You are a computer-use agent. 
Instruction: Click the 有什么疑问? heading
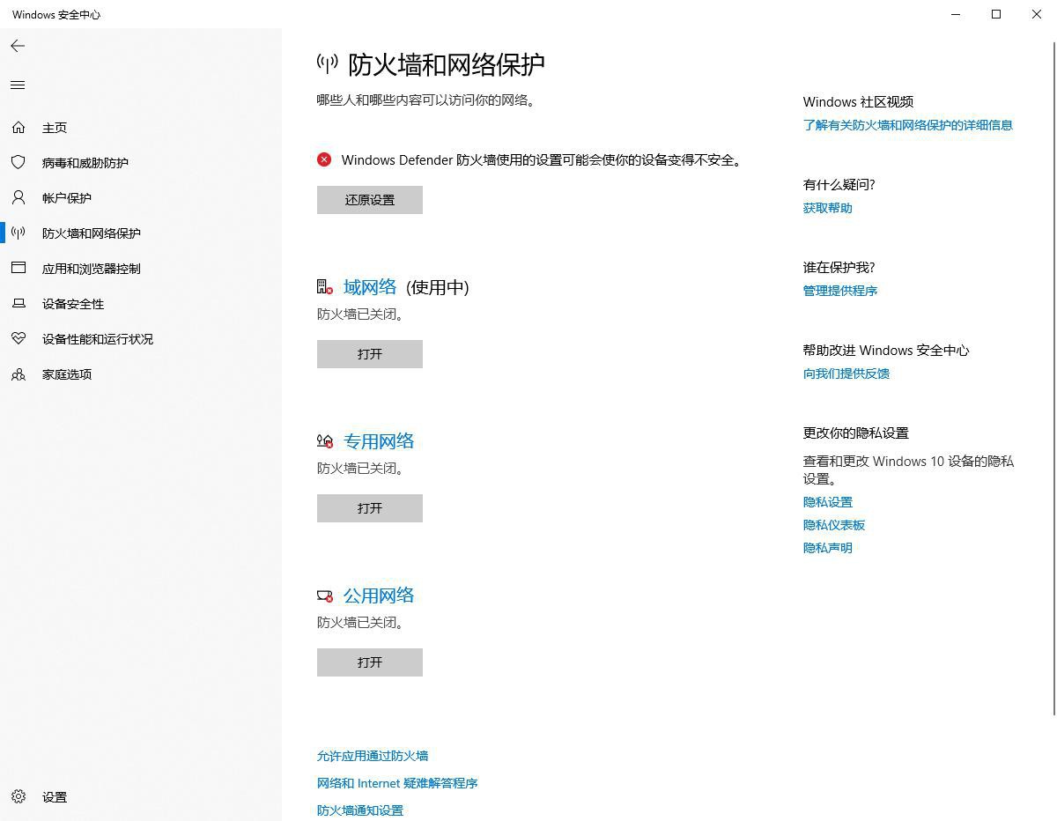[x=839, y=185]
